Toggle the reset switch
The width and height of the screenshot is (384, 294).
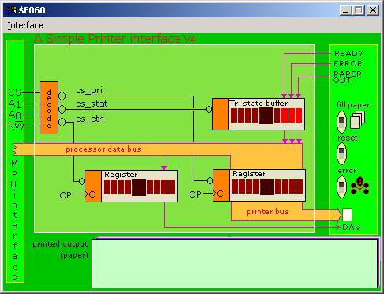click(341, 153)
